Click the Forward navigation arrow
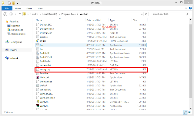 pyautogui.click(x=11, y=14)
